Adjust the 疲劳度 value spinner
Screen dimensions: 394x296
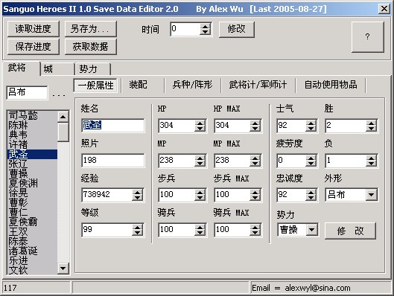point(311,161)
